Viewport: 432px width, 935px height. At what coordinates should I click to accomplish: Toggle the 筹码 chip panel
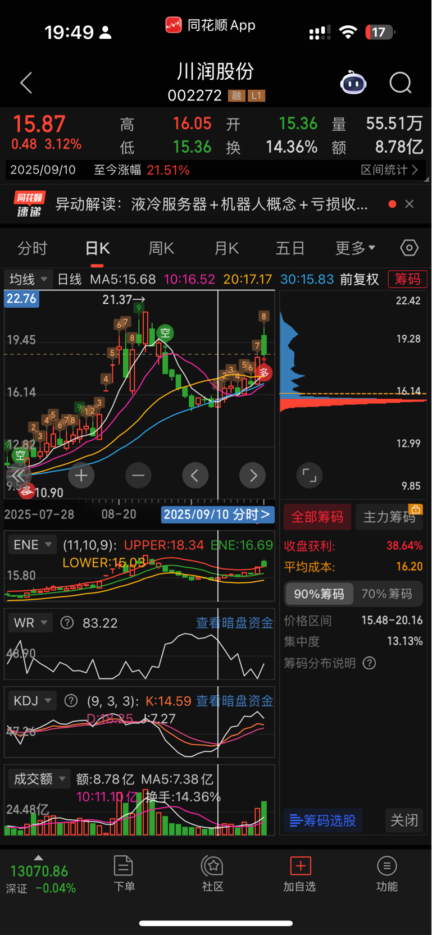(407, 279)
